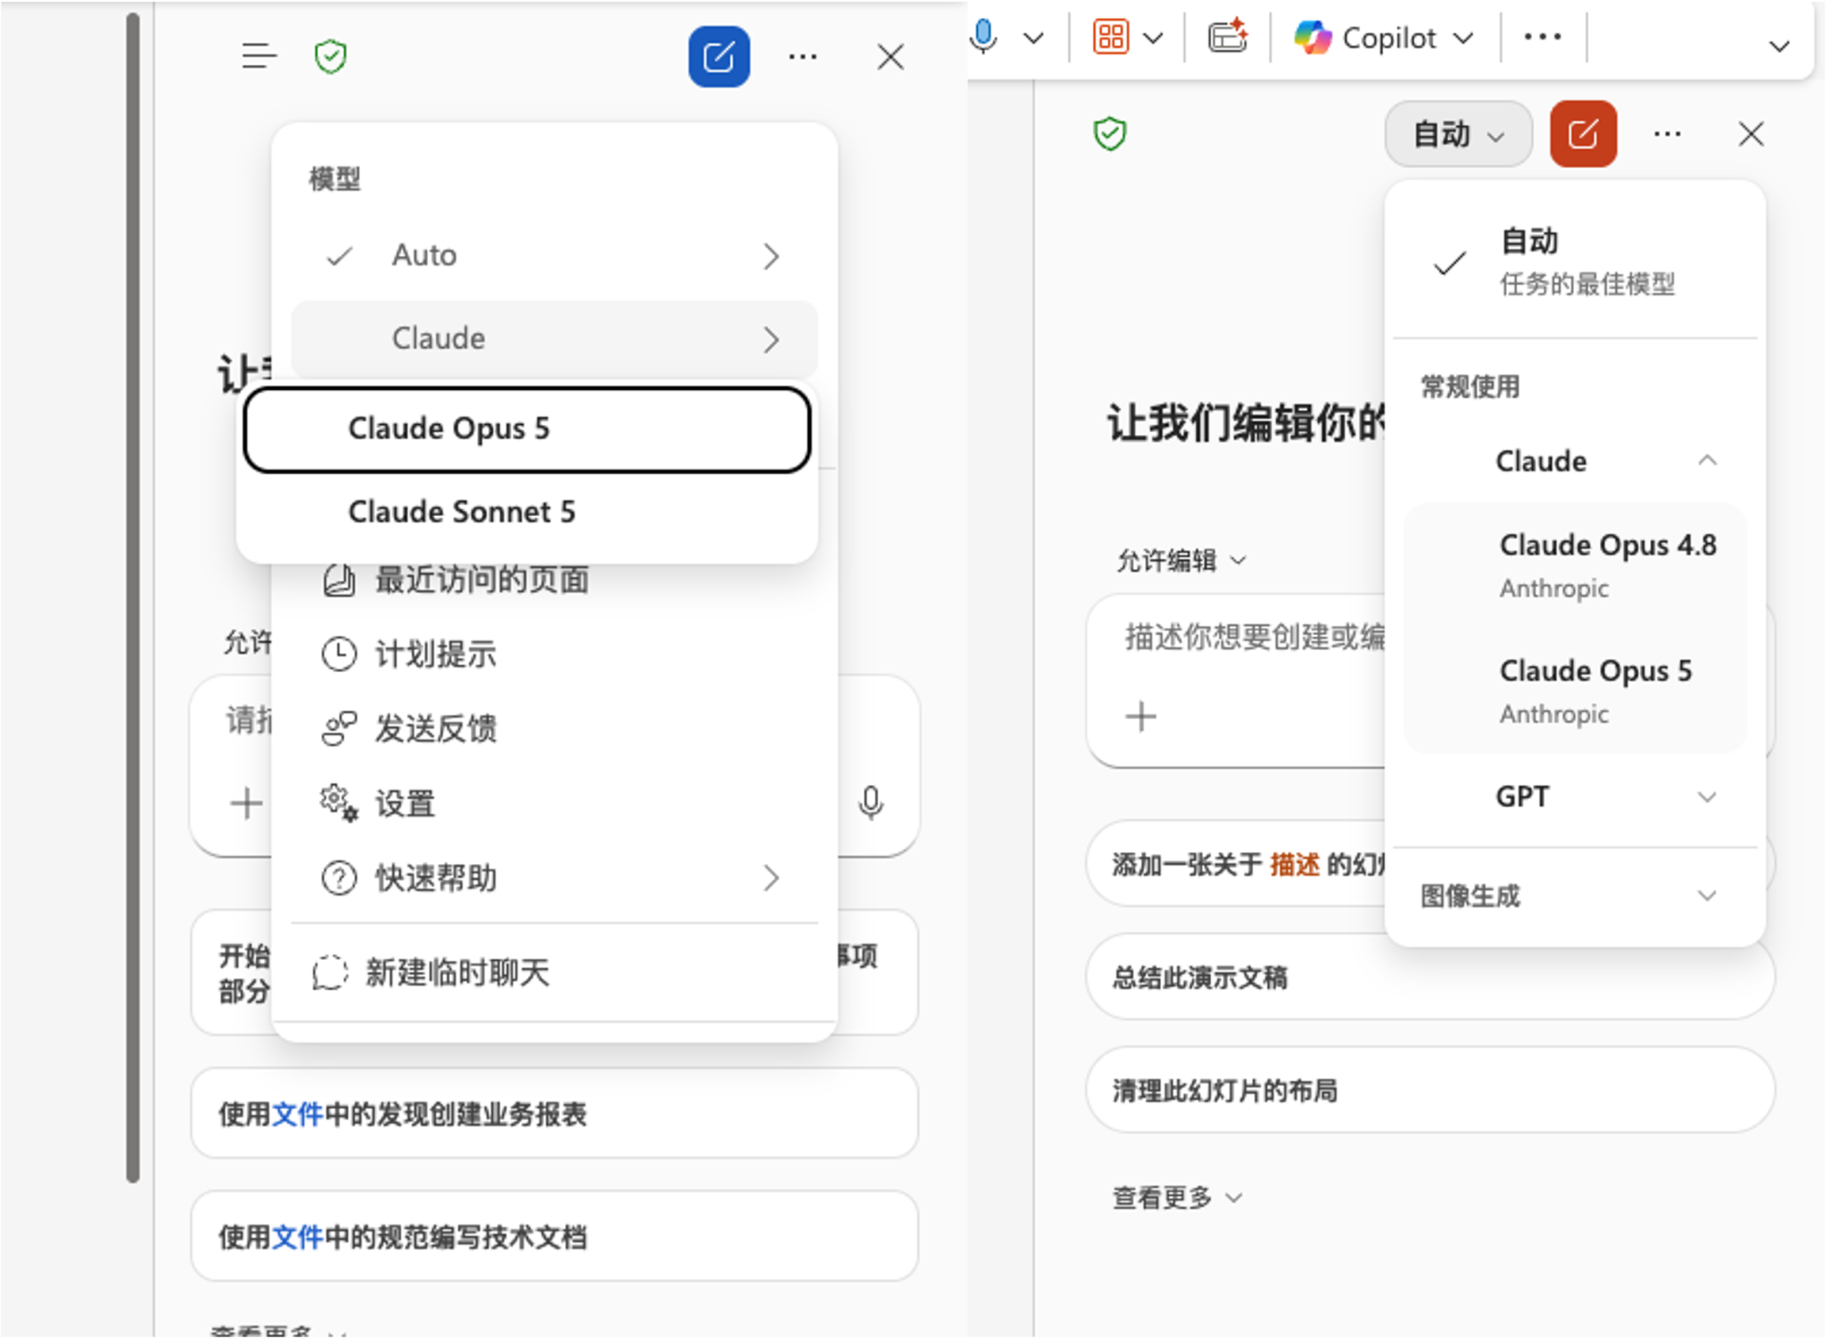Select Claude Opus 4.8 model
This screenshot has height=1338, width=1826.
[1575, 565]
